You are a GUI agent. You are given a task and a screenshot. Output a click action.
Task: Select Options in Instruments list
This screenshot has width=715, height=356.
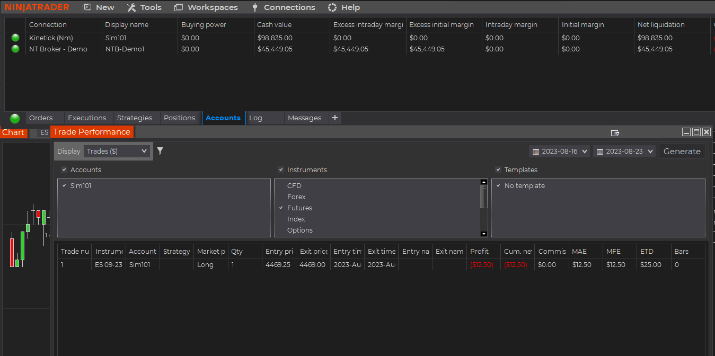coord(300,230)
